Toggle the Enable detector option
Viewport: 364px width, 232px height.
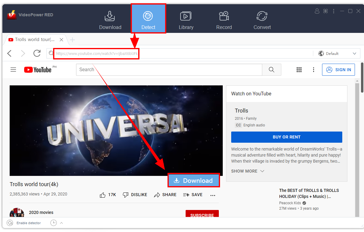(24, 223)
